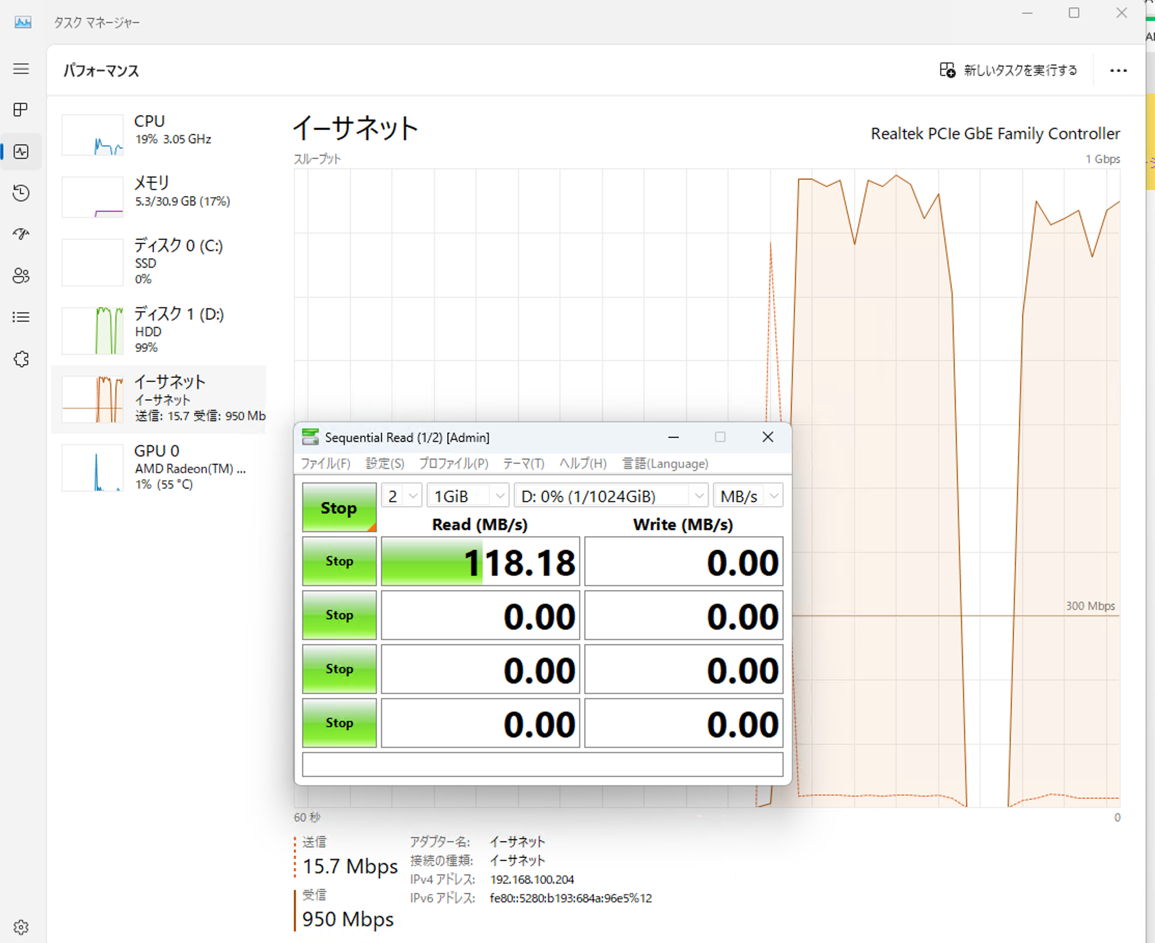The height and width of the screenshot is (943, 1155).
Task: Select the Performance page sidebar icon
Action: point(21,151)
